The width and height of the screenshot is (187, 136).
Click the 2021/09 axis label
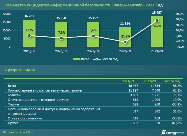[93, 51]
